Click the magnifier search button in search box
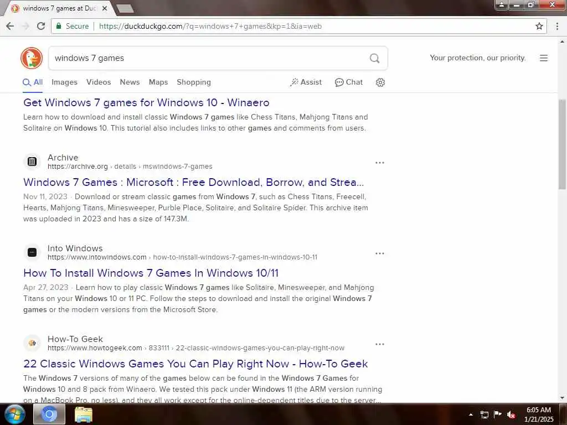Image resolution: width=567 pixels, height=425 pixels. (x=375, y=58)
